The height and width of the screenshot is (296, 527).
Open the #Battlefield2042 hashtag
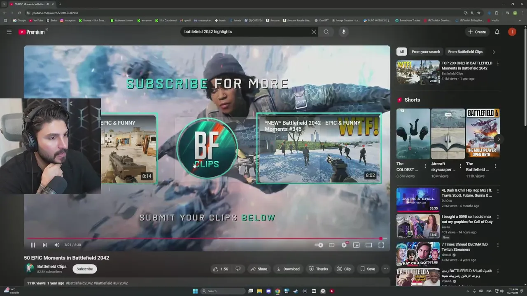tap(79, 283)
